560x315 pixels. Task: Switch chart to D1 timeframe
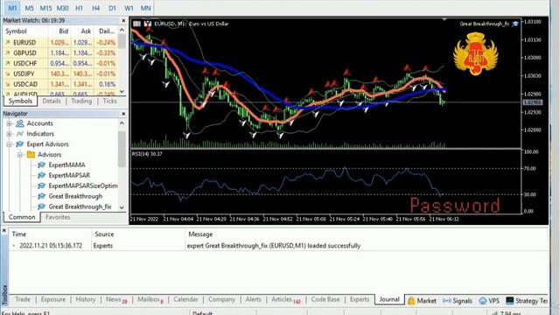coord(112,8)
